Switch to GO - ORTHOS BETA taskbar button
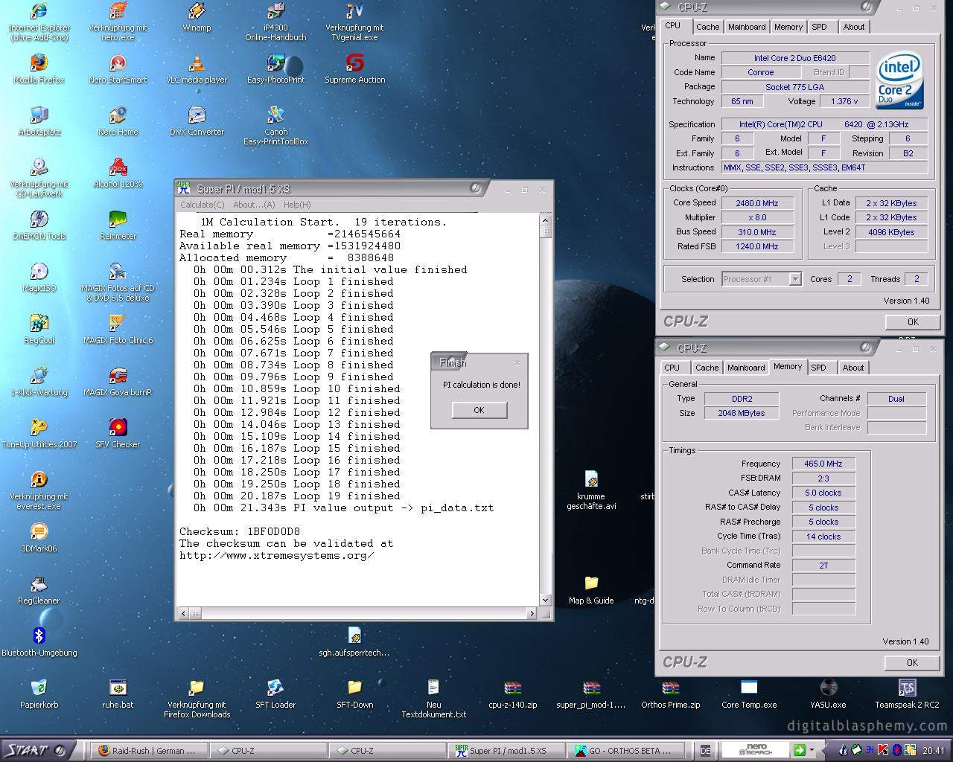Viewport: 953px width, 762px height. click(x=625, y=751)
